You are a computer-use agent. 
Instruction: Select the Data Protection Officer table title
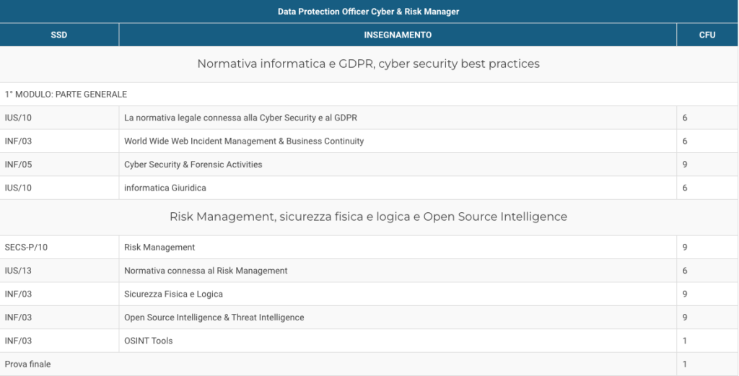369,12
